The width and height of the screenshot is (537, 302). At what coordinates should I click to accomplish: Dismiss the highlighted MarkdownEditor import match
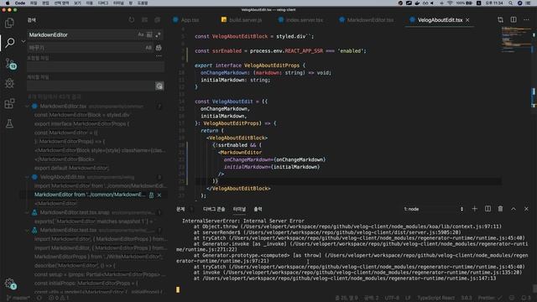[x=159, y=195]
